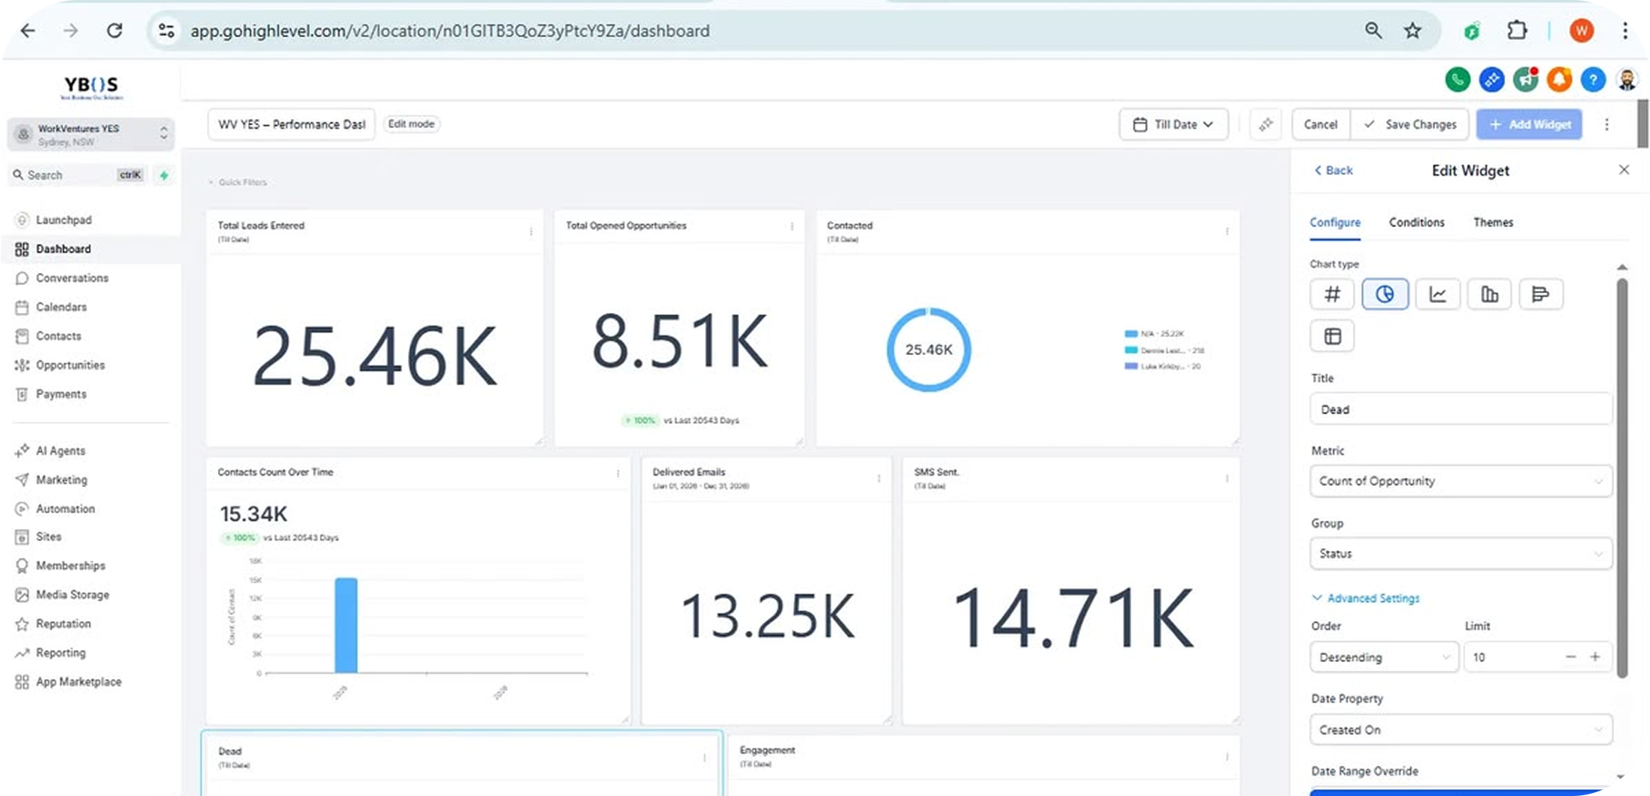The image size is (1650, 796).
Task: Open dashboard more options kebab menu
Action: [x=1606, y=124]
